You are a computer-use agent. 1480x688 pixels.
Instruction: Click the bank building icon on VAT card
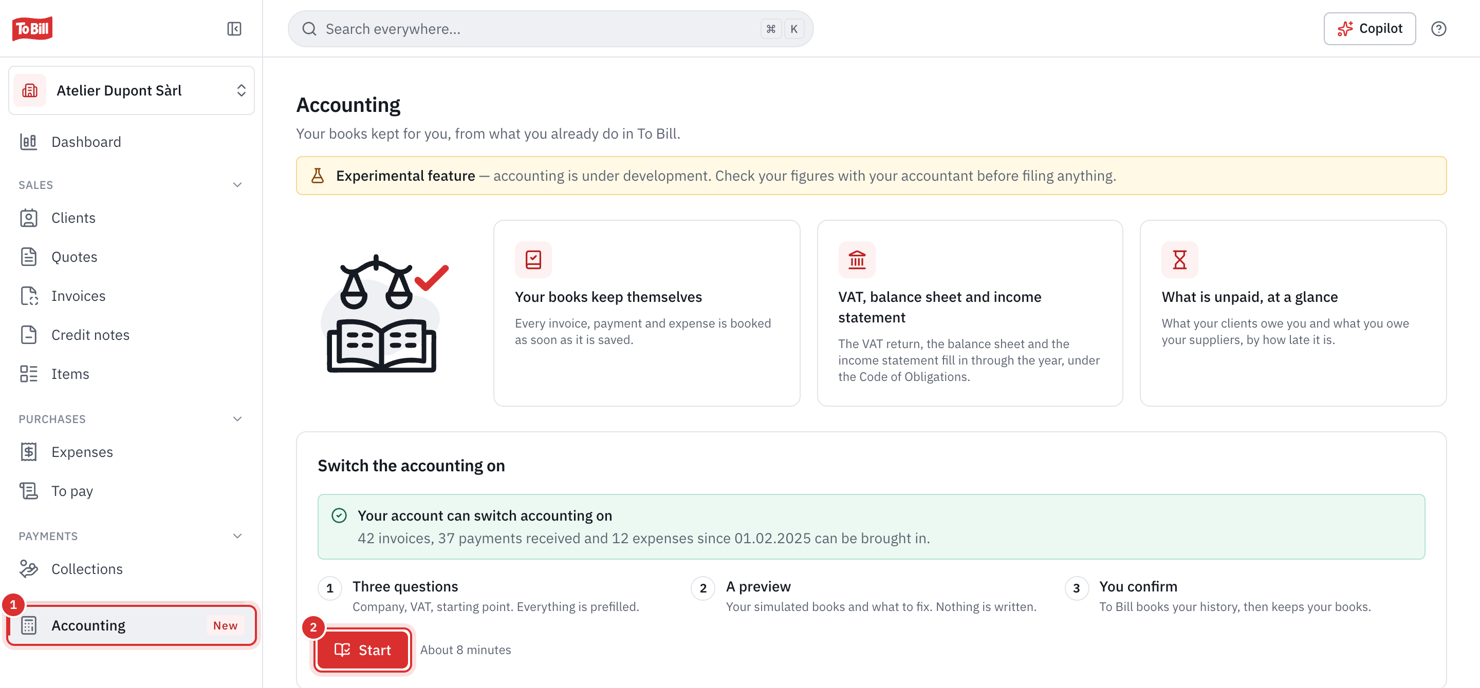click(857, 259)
